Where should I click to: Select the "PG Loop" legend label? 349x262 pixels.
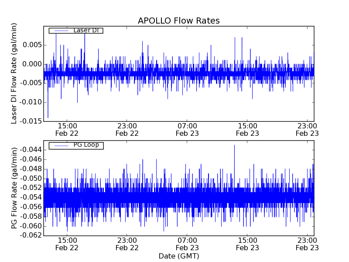[86, 145]
